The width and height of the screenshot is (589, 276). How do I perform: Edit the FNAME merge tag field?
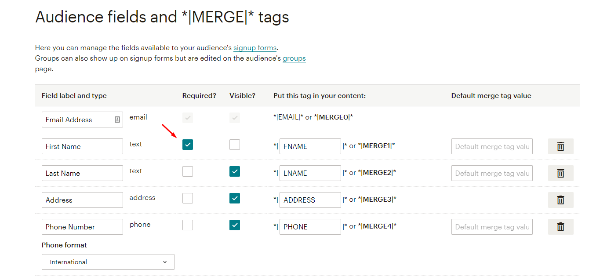[310, 146]
